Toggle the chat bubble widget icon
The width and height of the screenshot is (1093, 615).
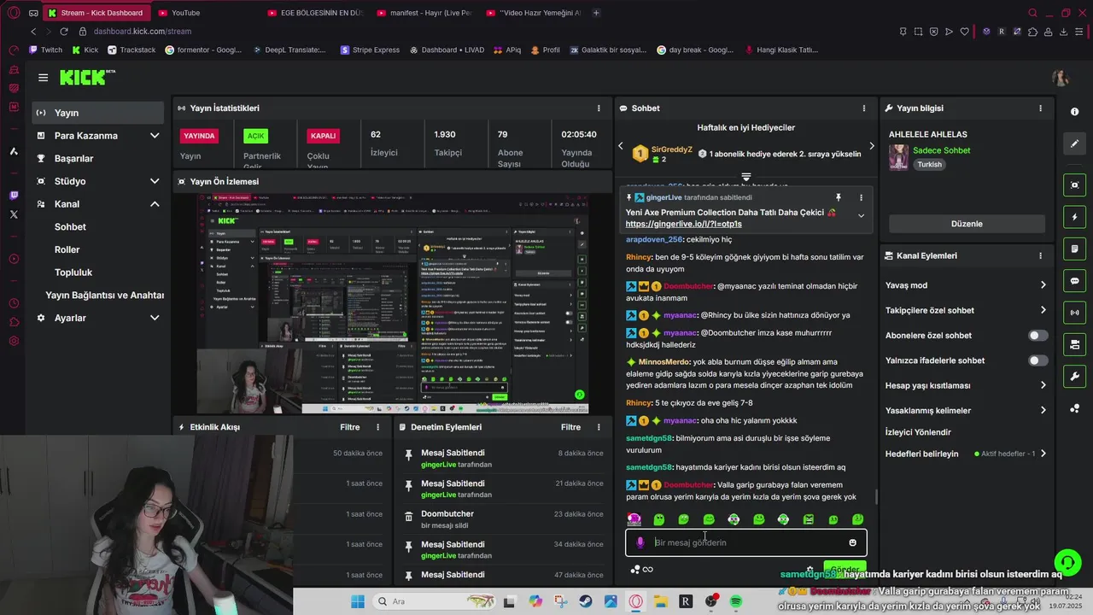click(1074, 281)
